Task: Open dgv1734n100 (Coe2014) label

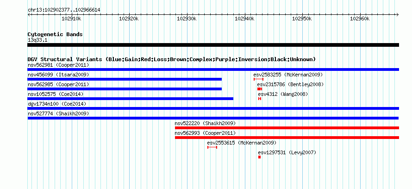Action: [x=57, y=104]
